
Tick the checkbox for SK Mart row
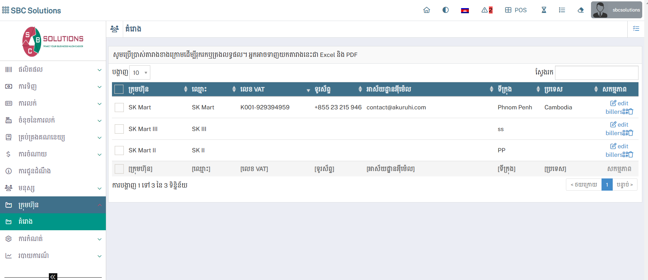point(119,107)
